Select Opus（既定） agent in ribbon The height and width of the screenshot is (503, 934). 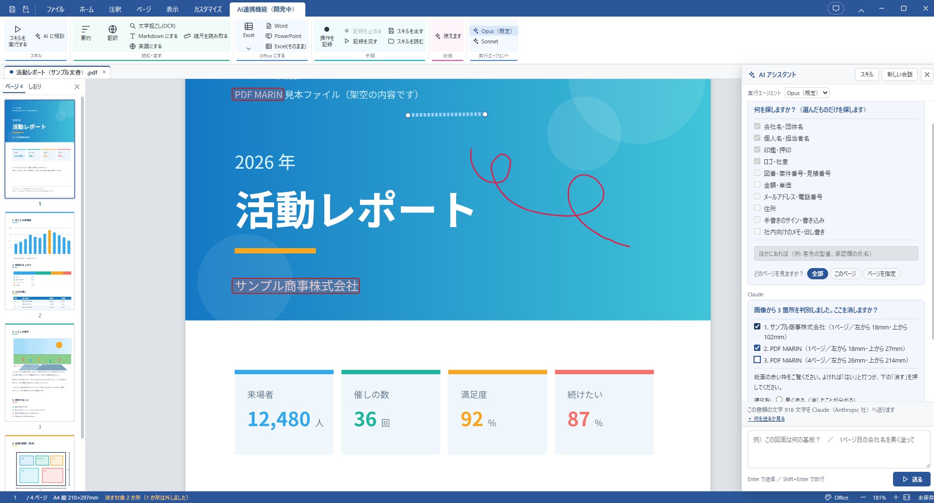pyautogui.click(x=493, y=31)
